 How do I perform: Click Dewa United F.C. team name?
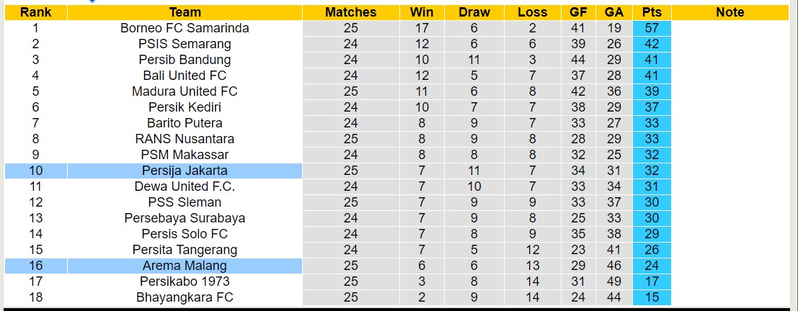click(x=185, y=186)
